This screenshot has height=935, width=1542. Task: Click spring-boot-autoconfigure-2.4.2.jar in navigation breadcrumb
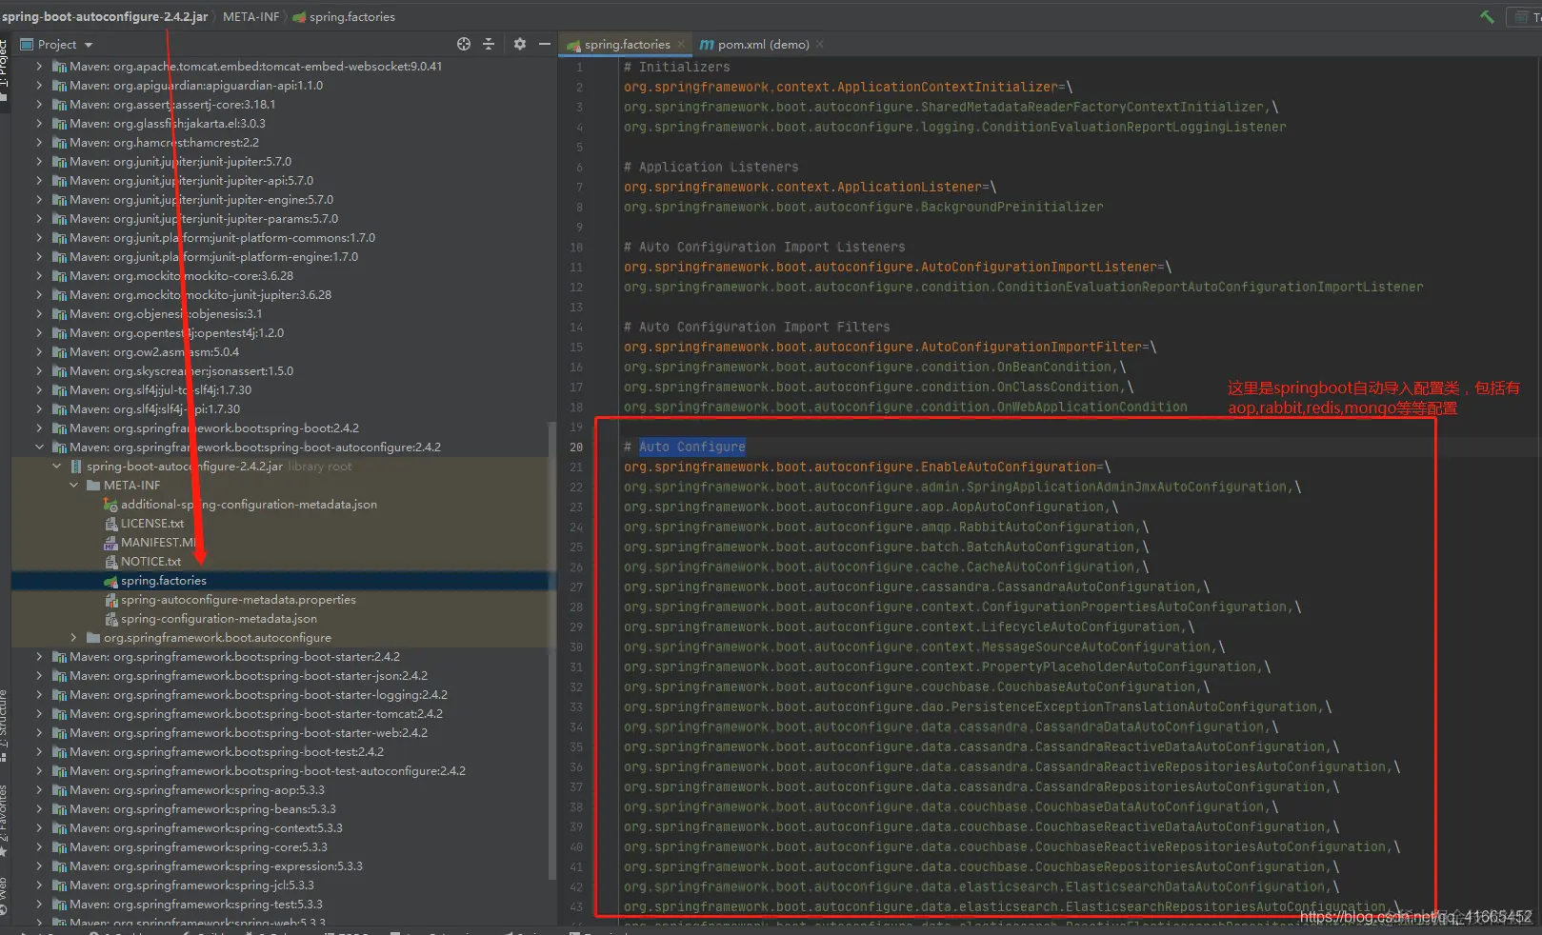coord(104,16)
